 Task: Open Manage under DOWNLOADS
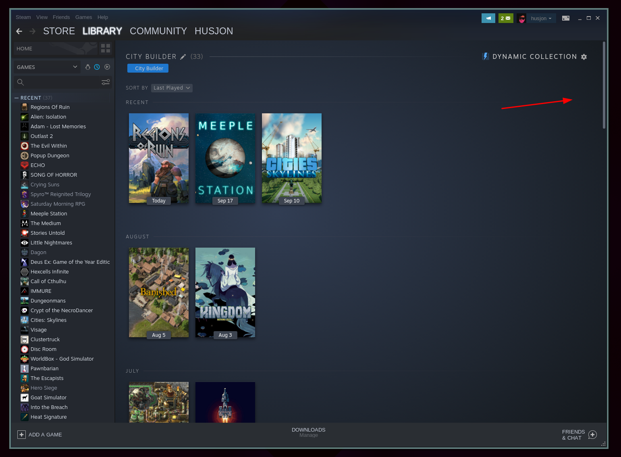pyautogui.click(x=309, y=435)
